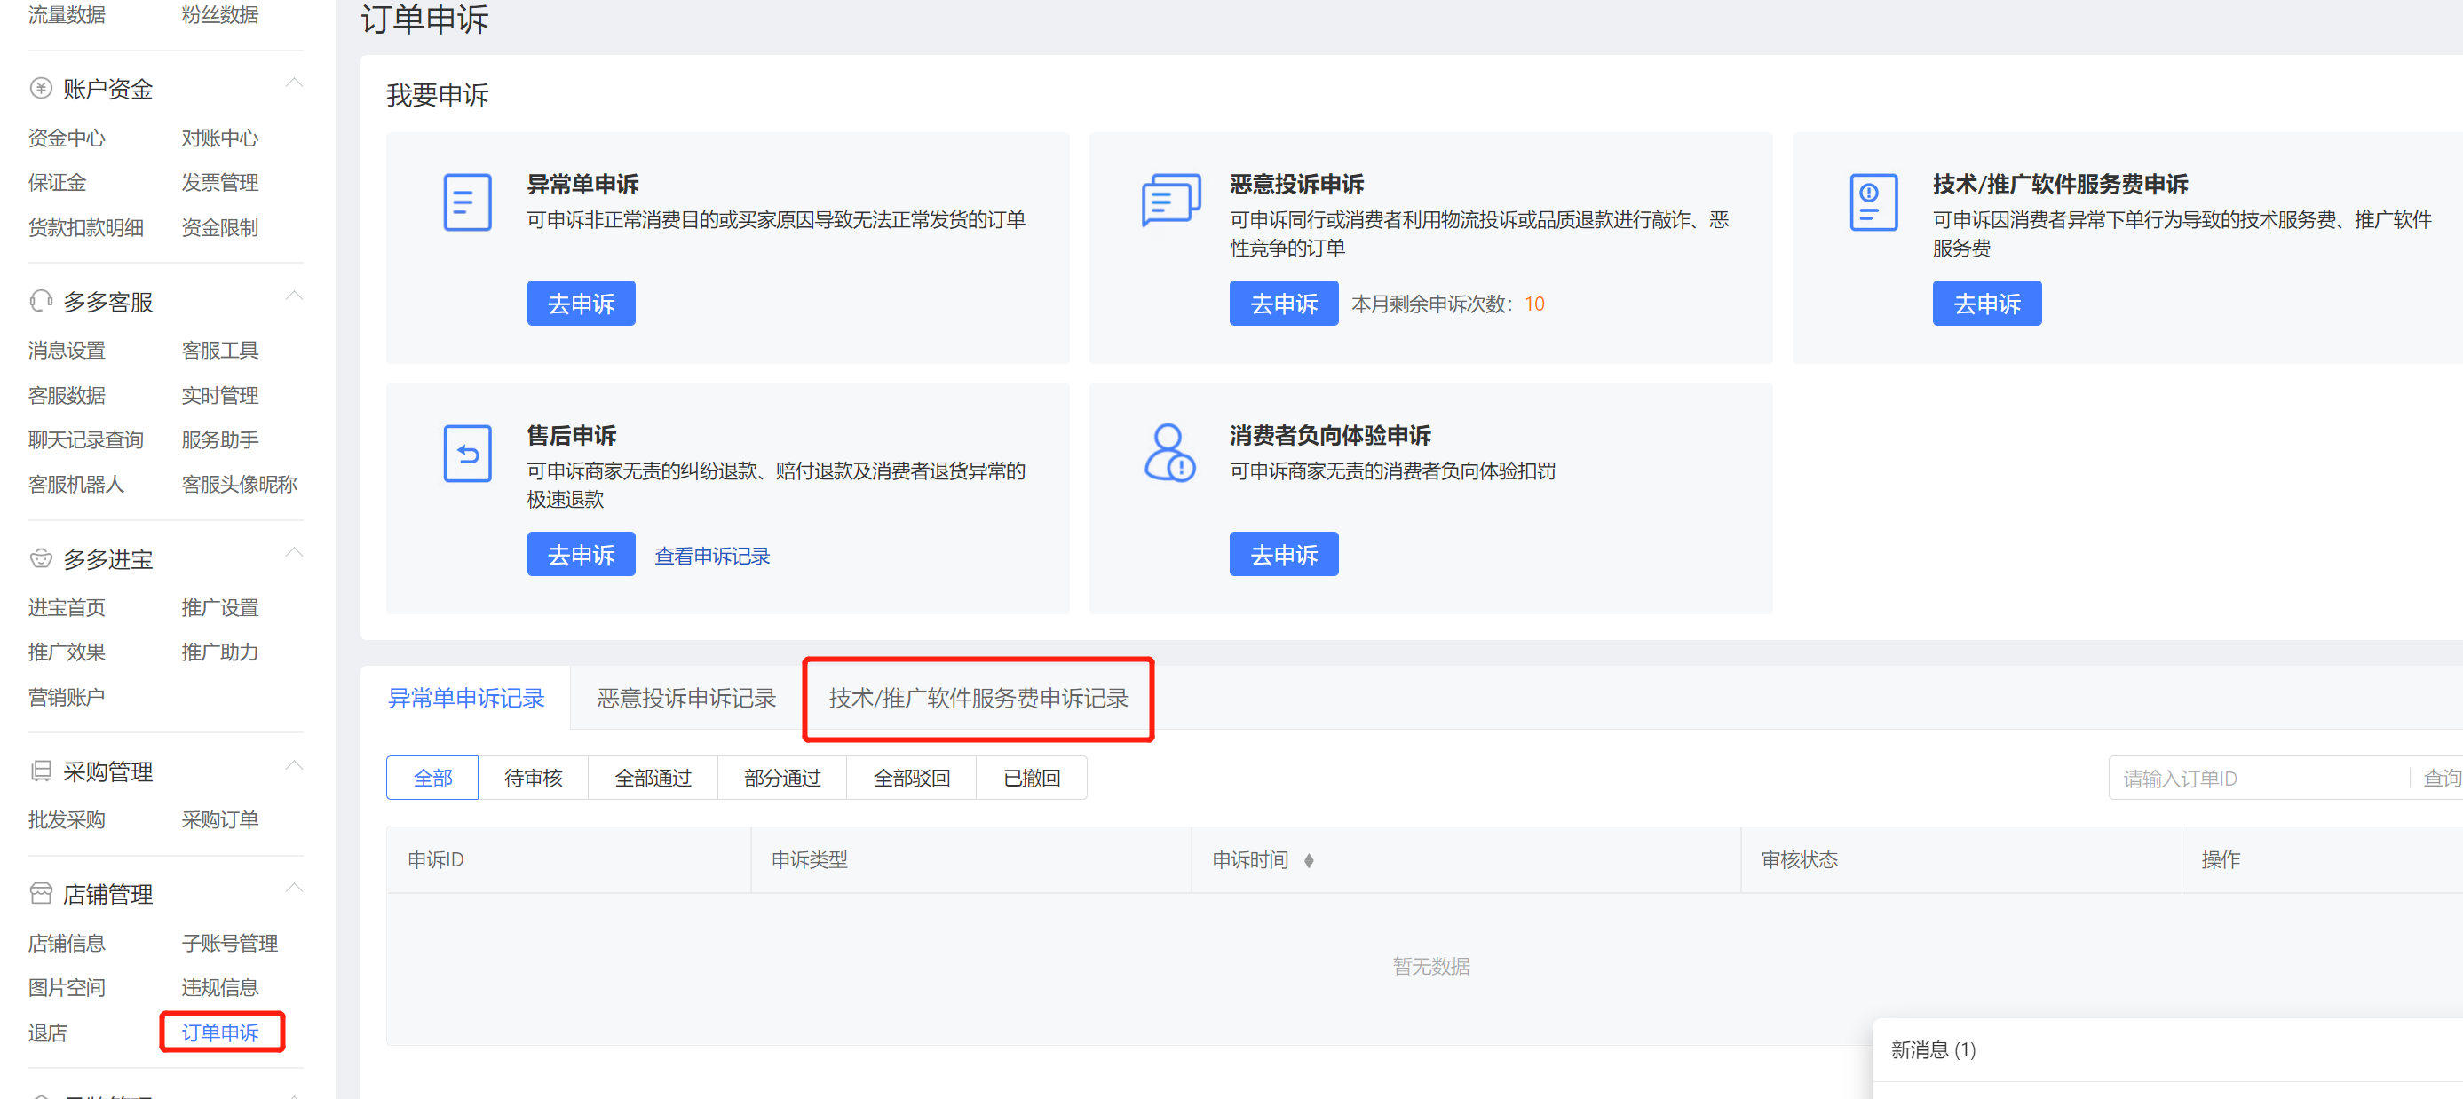Open the 技术/推广软件服务费申诉记录 tab
Image resolution: width=2463 pixels, height=1099 pixels.
tap(978, 699)
